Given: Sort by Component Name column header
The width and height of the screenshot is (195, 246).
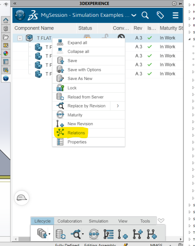Looking at the screenshot, I should [44, 28].
